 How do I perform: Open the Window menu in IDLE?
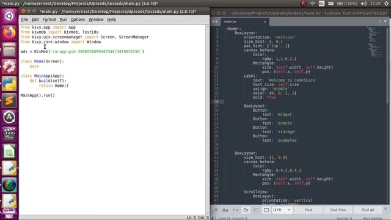[96, 20]
